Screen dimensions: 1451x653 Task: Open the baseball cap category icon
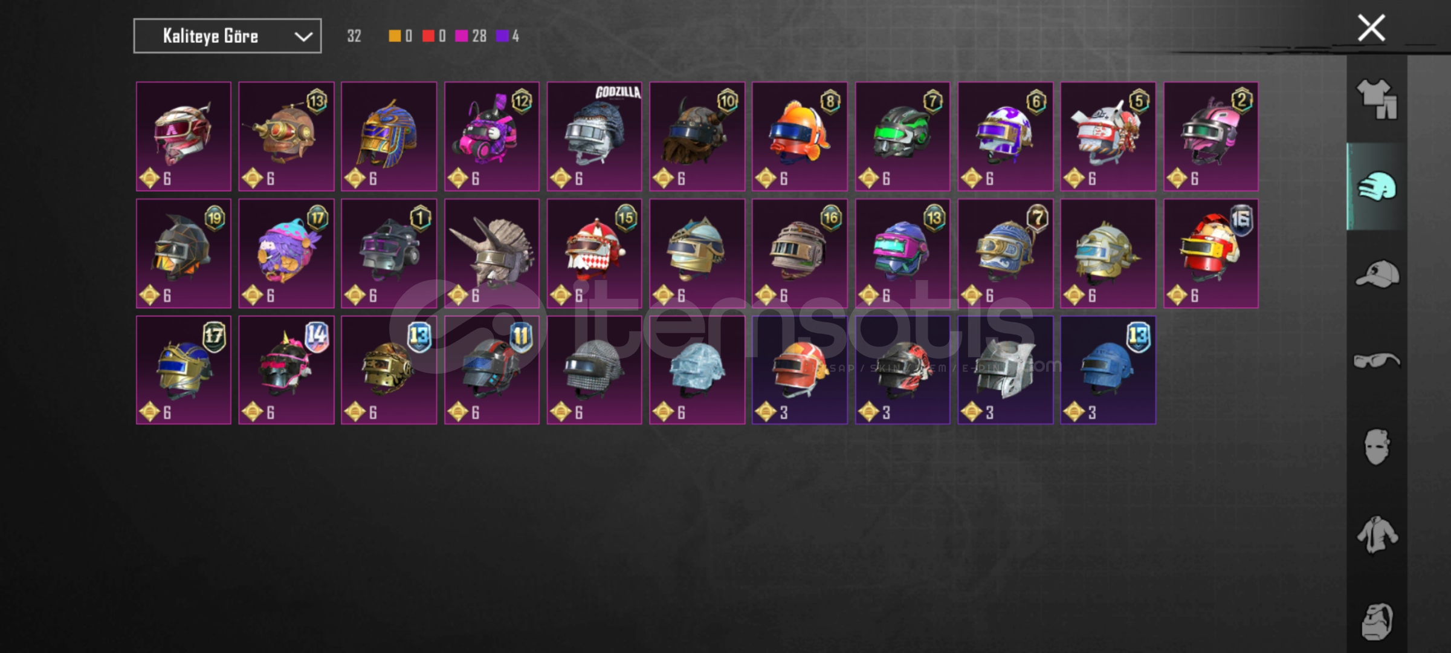pos(1377,274)
